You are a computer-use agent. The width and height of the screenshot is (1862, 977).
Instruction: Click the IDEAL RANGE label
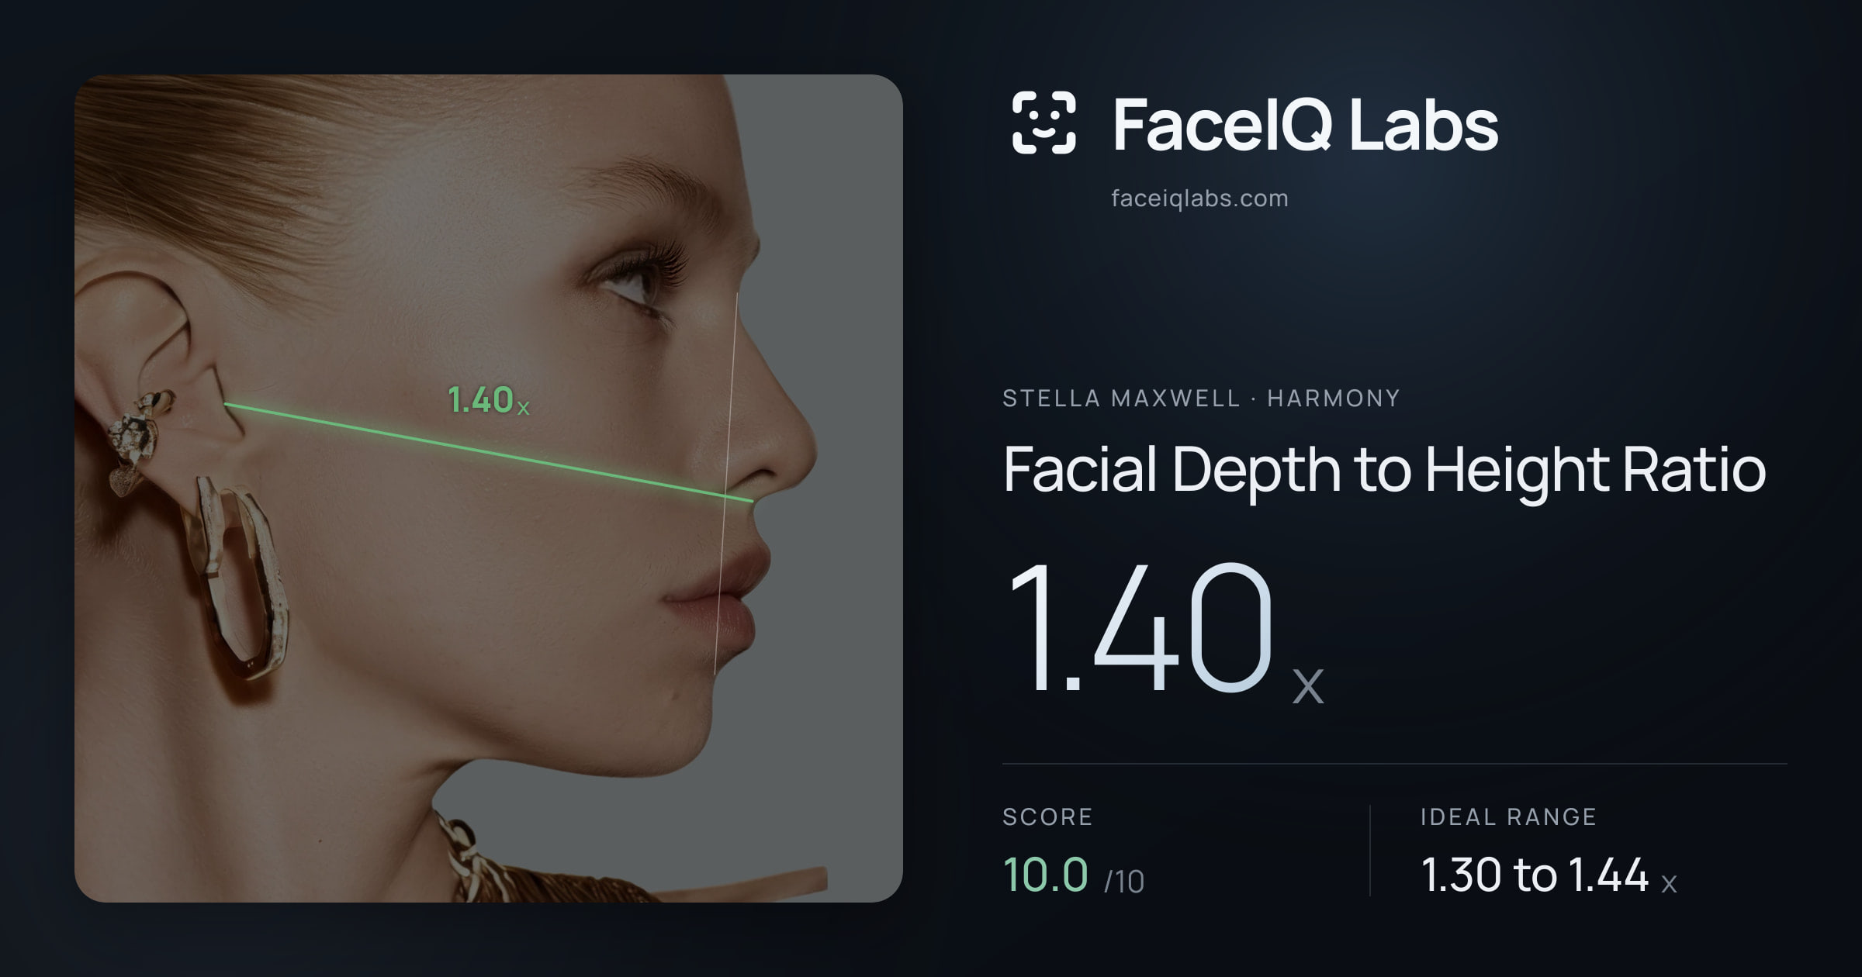click(1508, 816)
